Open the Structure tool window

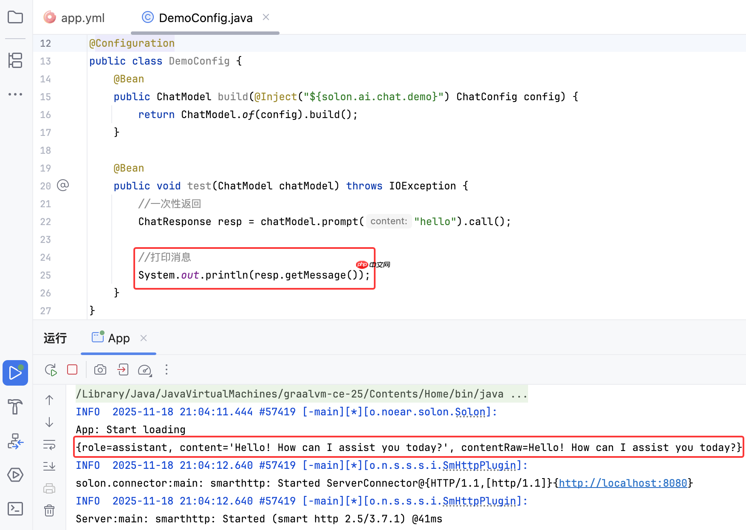click(15, 60)
